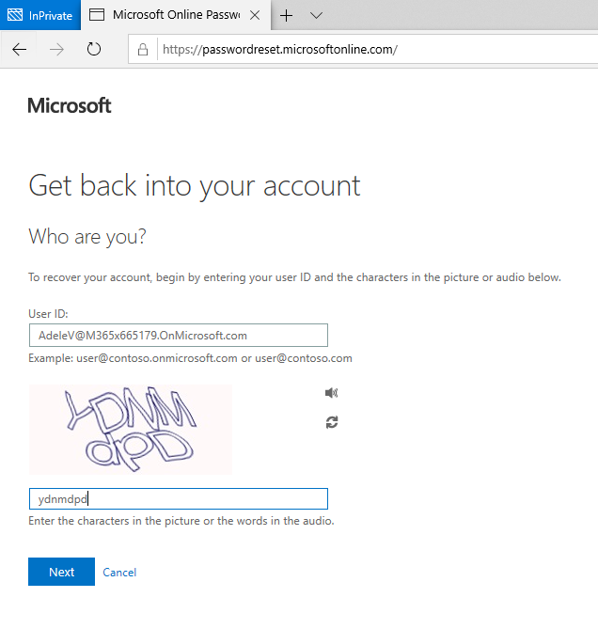
Task: Refresh the CAPTCHA image with reload icon
Action: click(x=332, y=422)
